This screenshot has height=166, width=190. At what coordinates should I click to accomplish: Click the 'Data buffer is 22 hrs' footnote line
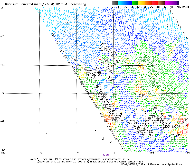[90, 162]
